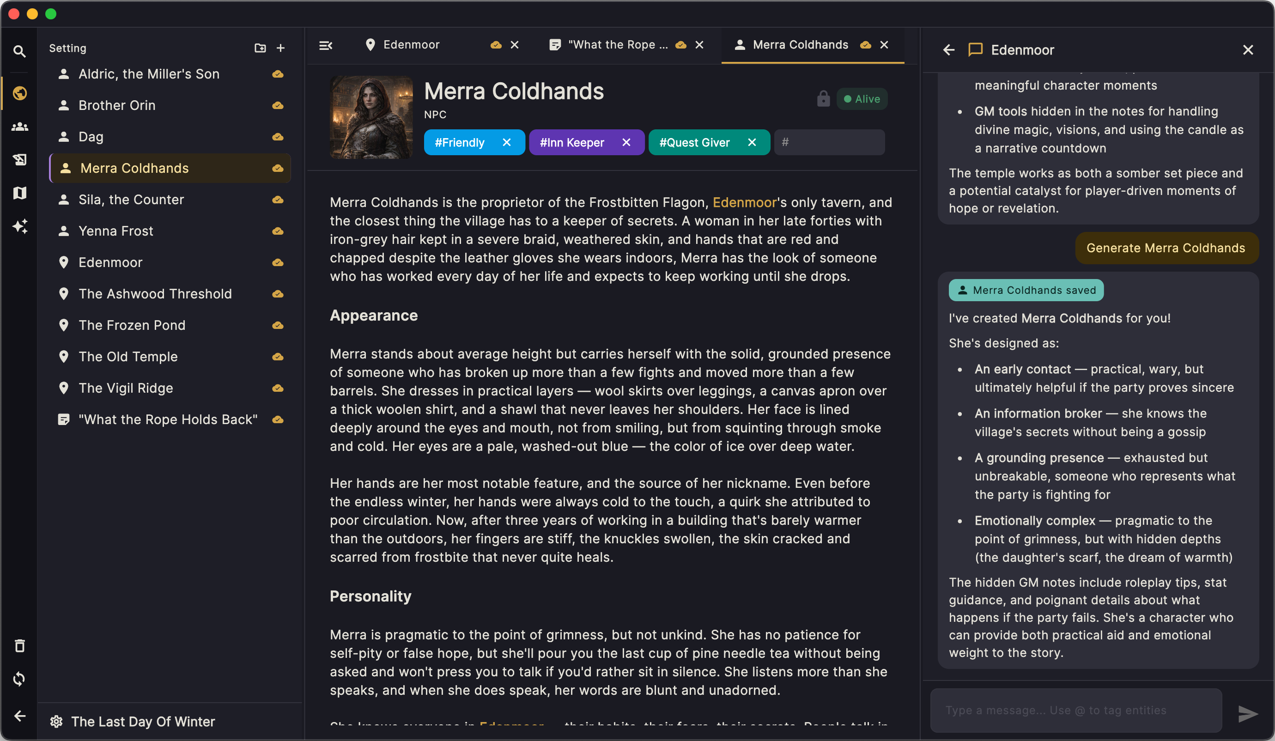Add a new entity with the plus icon
Viewport: 1275px width, 741px height.
pyautogui.click(x=281, y=48)
